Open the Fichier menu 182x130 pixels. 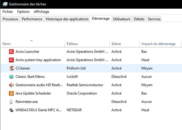pyautogui.click(x=8, y=12)
